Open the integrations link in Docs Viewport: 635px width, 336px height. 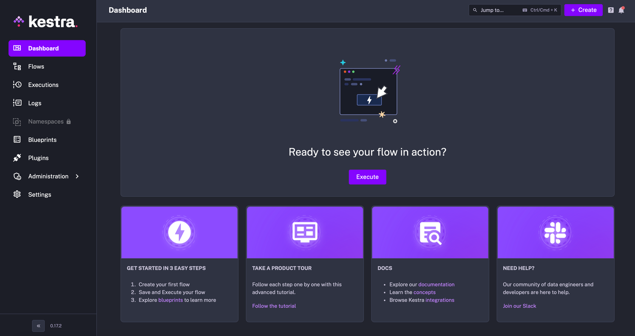click(440, 300)
